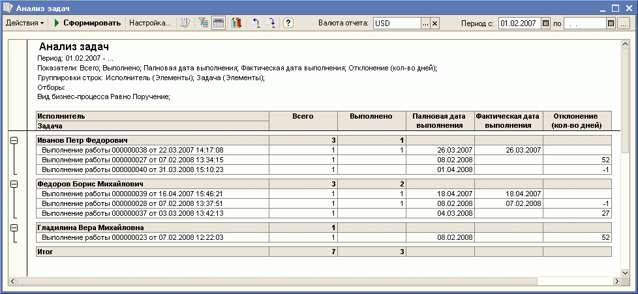The height and width of the screenshot is (294, 638).
Task: Open calendar for period start date
Action: click(546, 23)
